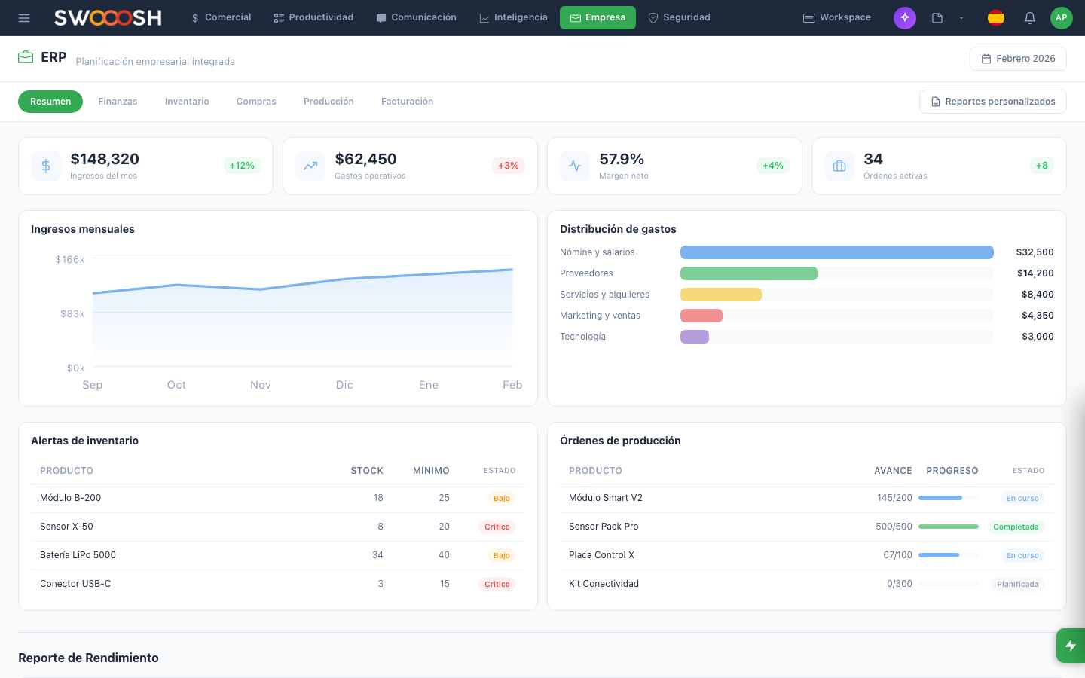This screenshot has width=1085, height=678.
Task: Switch to the Inventario tab
Action: click(x=187, y=102)
